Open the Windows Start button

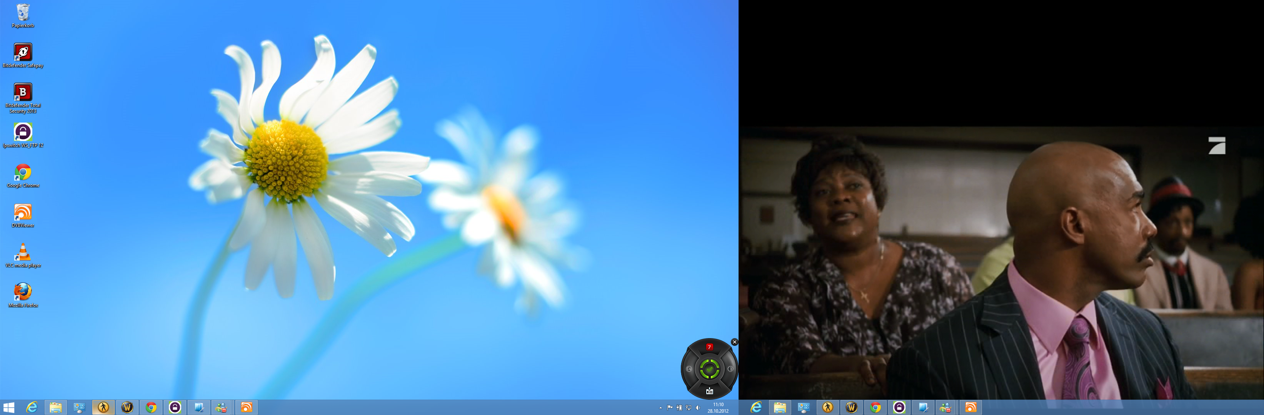click(8, 407)
